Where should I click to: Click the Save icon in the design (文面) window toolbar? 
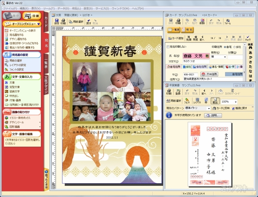[x=56, y=22]
